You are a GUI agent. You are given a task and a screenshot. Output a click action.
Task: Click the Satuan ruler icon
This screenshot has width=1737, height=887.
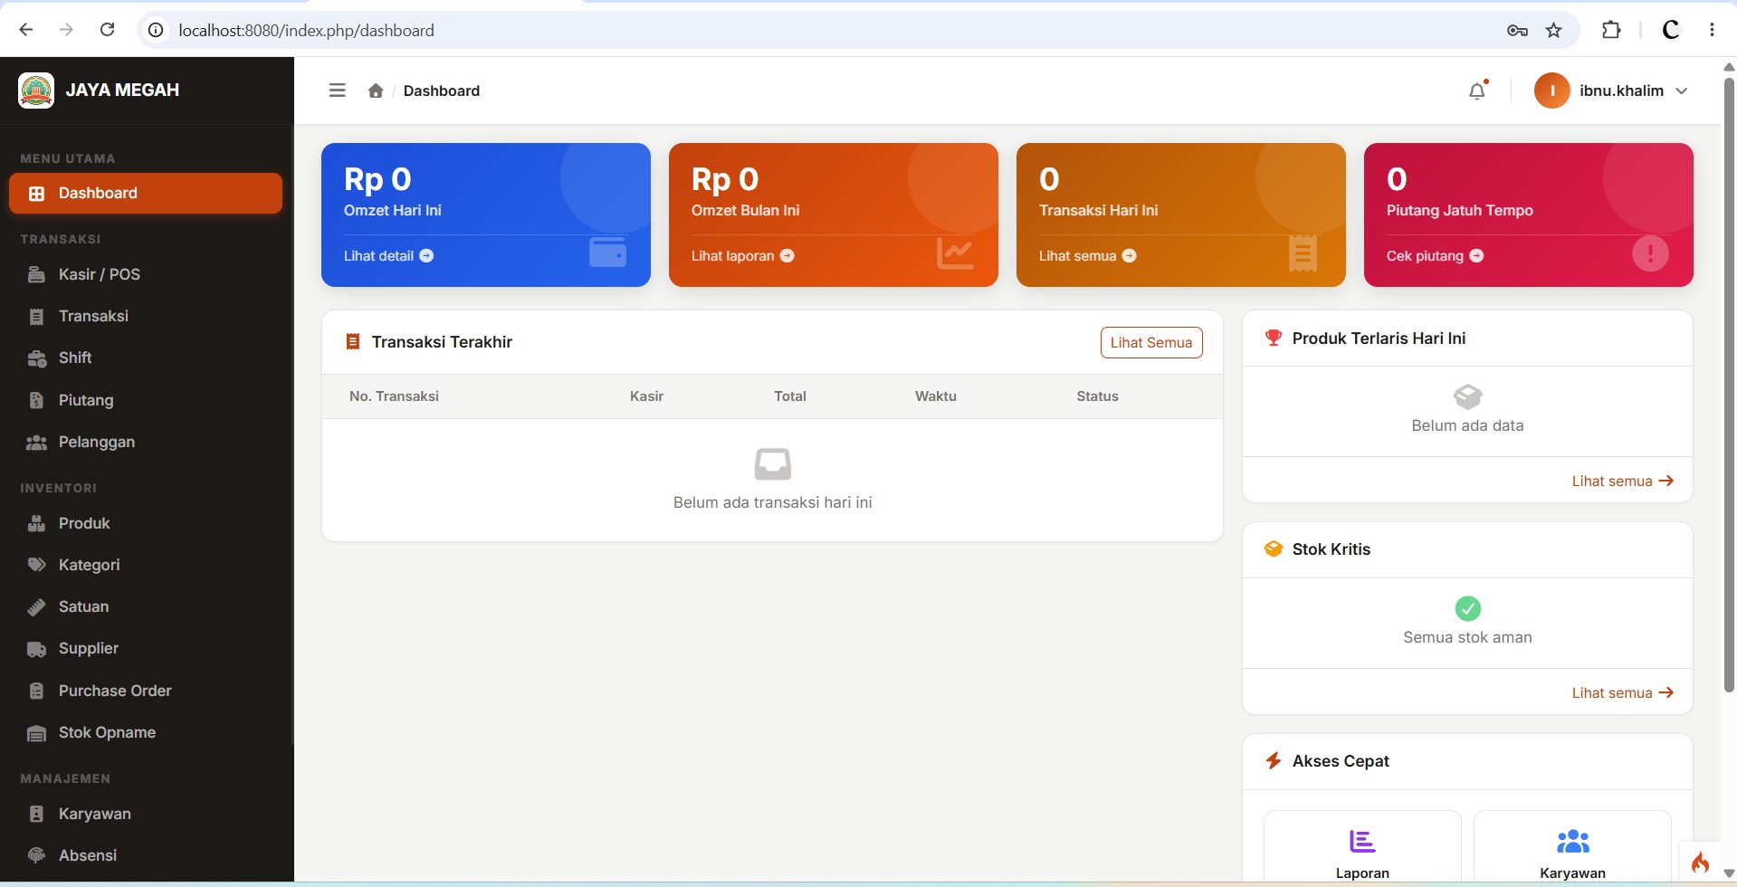click(x=36, y=607)
